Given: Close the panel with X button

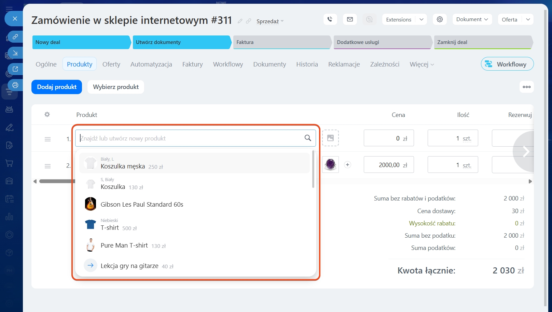Looking at the screenshot, I should [x=15, y=19].
